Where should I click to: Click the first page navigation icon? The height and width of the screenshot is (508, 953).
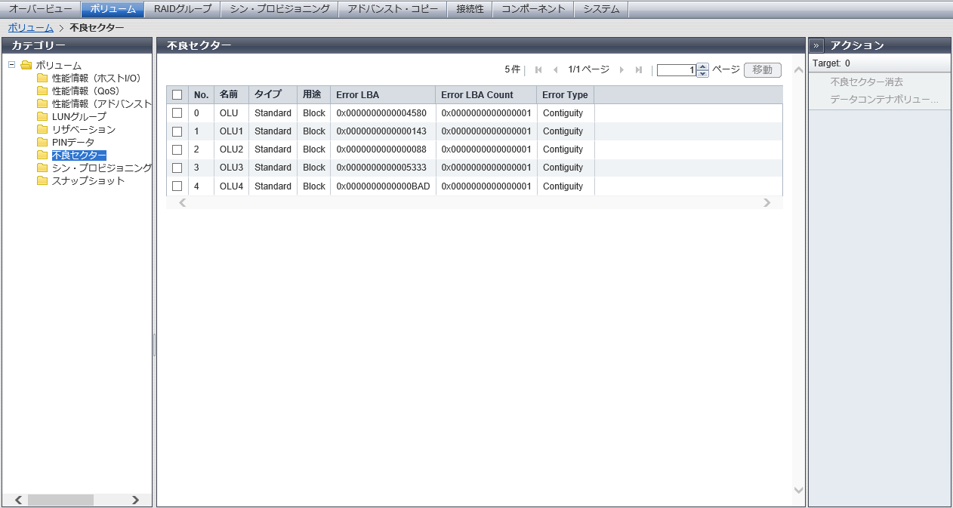coord(538,70)
